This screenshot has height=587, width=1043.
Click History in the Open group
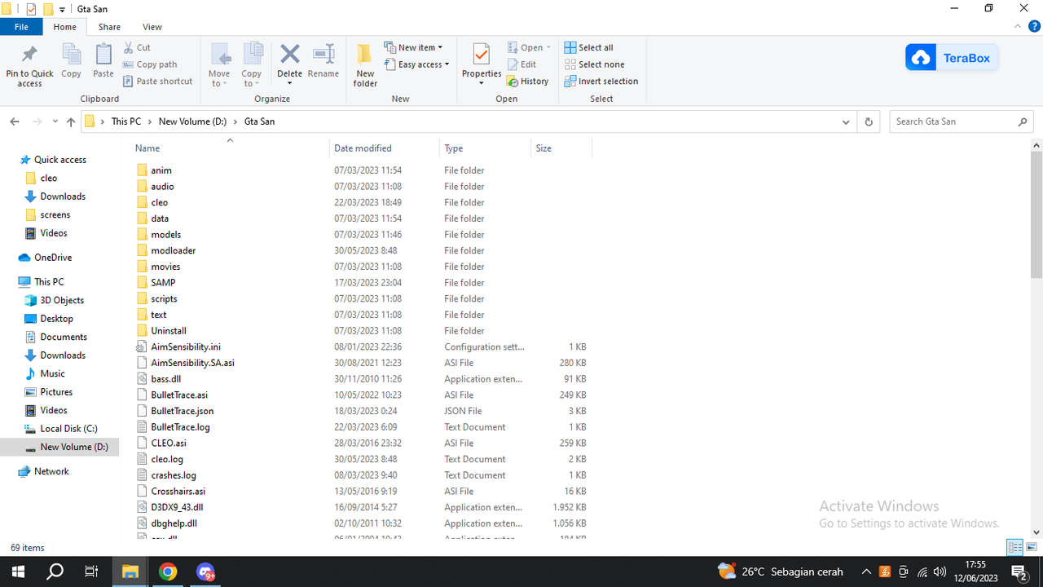click(527, 82)
